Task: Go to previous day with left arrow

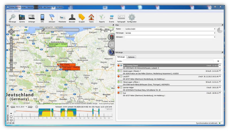Action: click(13, 107)
